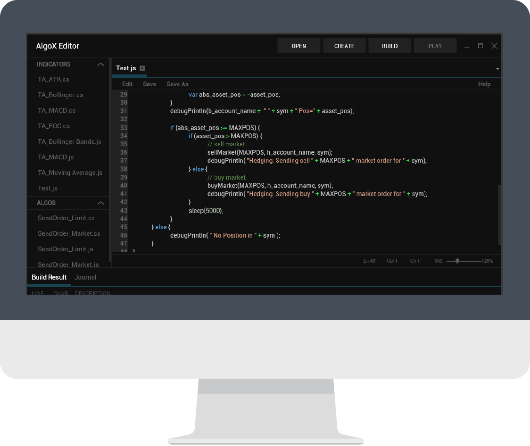This screenshot has height=446, width=530.
Task: Maximize the AlgoX Editor window
Action: coord(480,46)
